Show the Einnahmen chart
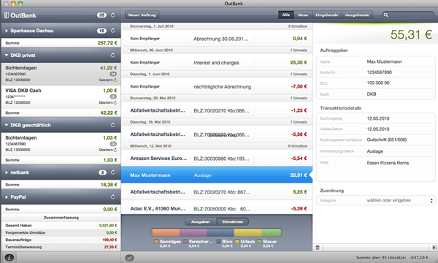 pyautogui.click(x=233, y=221)
